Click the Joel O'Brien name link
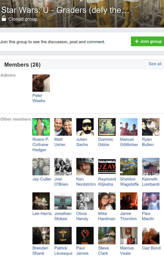The width and height of the screenshot is (164, 265). pos(61,182)
